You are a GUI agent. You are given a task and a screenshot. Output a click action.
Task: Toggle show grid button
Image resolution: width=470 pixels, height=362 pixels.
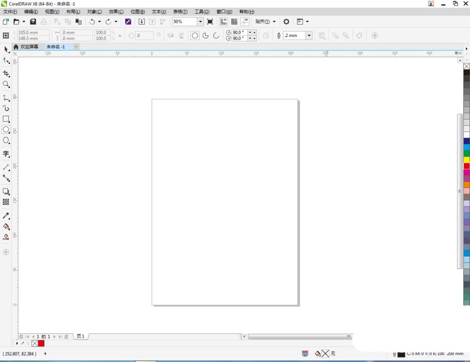click(x=234, y=22)
